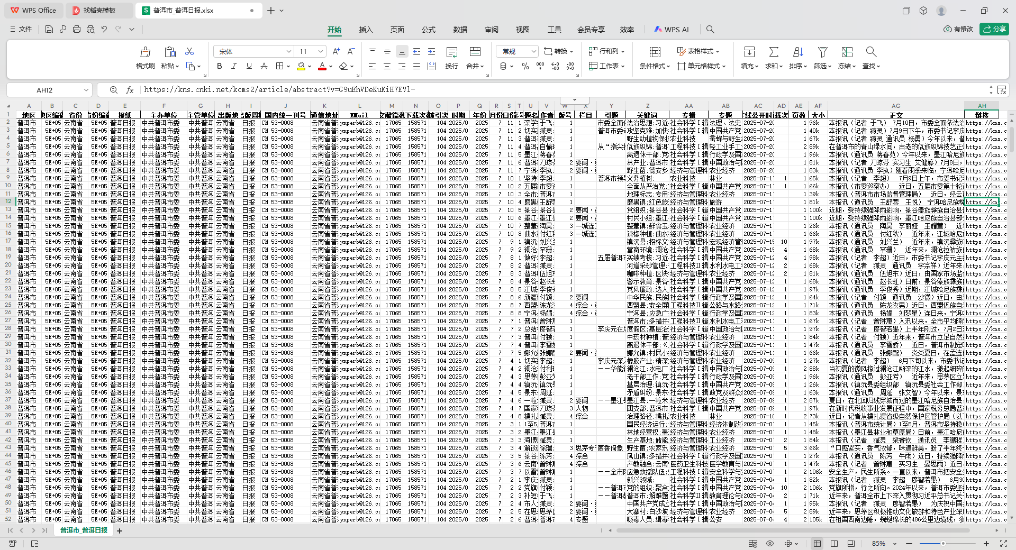Image resolution: width=1016 pixels, height=550 pixels.
Task: Open the 公式 (Formulas) ribbon tab
Action: (x=429, y=30)
